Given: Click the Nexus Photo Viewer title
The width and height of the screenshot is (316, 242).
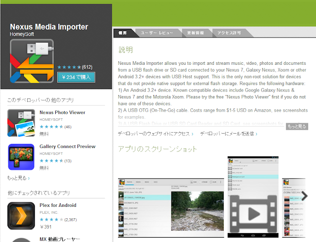Looking at the screenshot, I should (62, 112).
